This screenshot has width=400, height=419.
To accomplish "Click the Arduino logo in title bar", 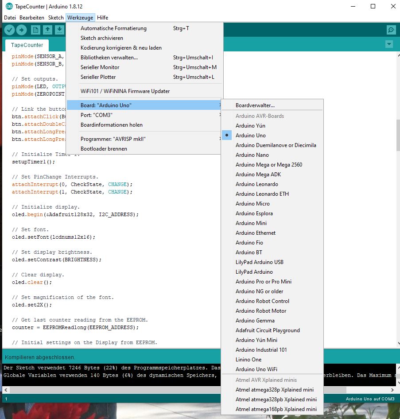I will tap(9, 6).
